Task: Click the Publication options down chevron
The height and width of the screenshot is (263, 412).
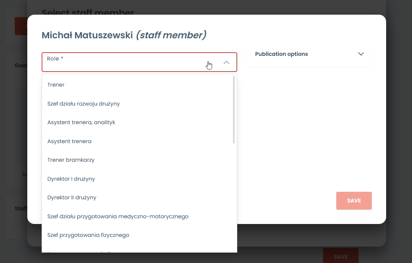Action: point(361,54)
